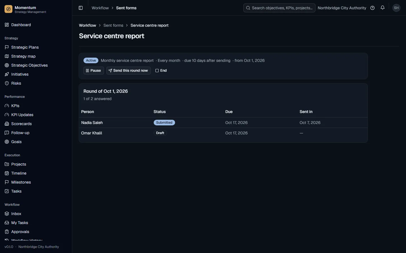Screen dimensions: 406x253
Task: Click the Projects folder icon
Action: [x=7, y=164]
